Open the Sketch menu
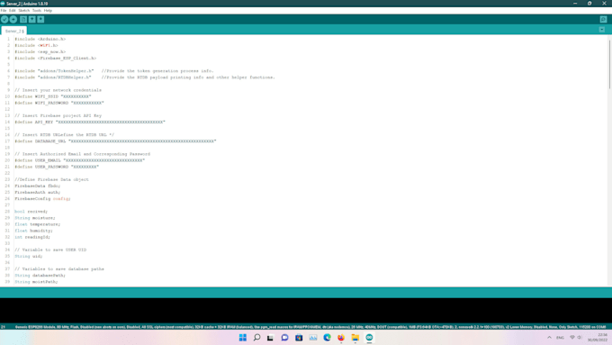 click(x=23, y=11)
